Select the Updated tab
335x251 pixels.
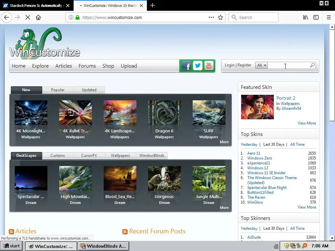89,90
